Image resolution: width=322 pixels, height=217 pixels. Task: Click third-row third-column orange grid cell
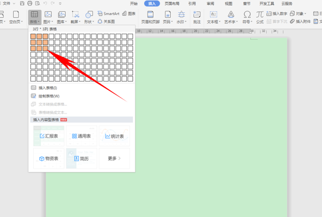(x=46, y=48)
